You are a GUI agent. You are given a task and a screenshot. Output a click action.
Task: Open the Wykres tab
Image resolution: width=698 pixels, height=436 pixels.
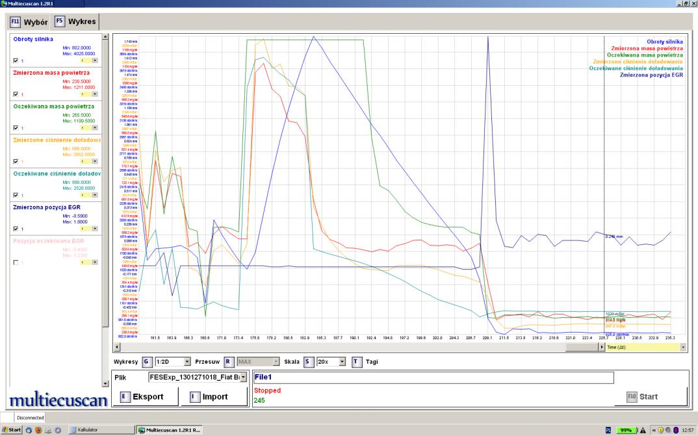click(75, 22)
